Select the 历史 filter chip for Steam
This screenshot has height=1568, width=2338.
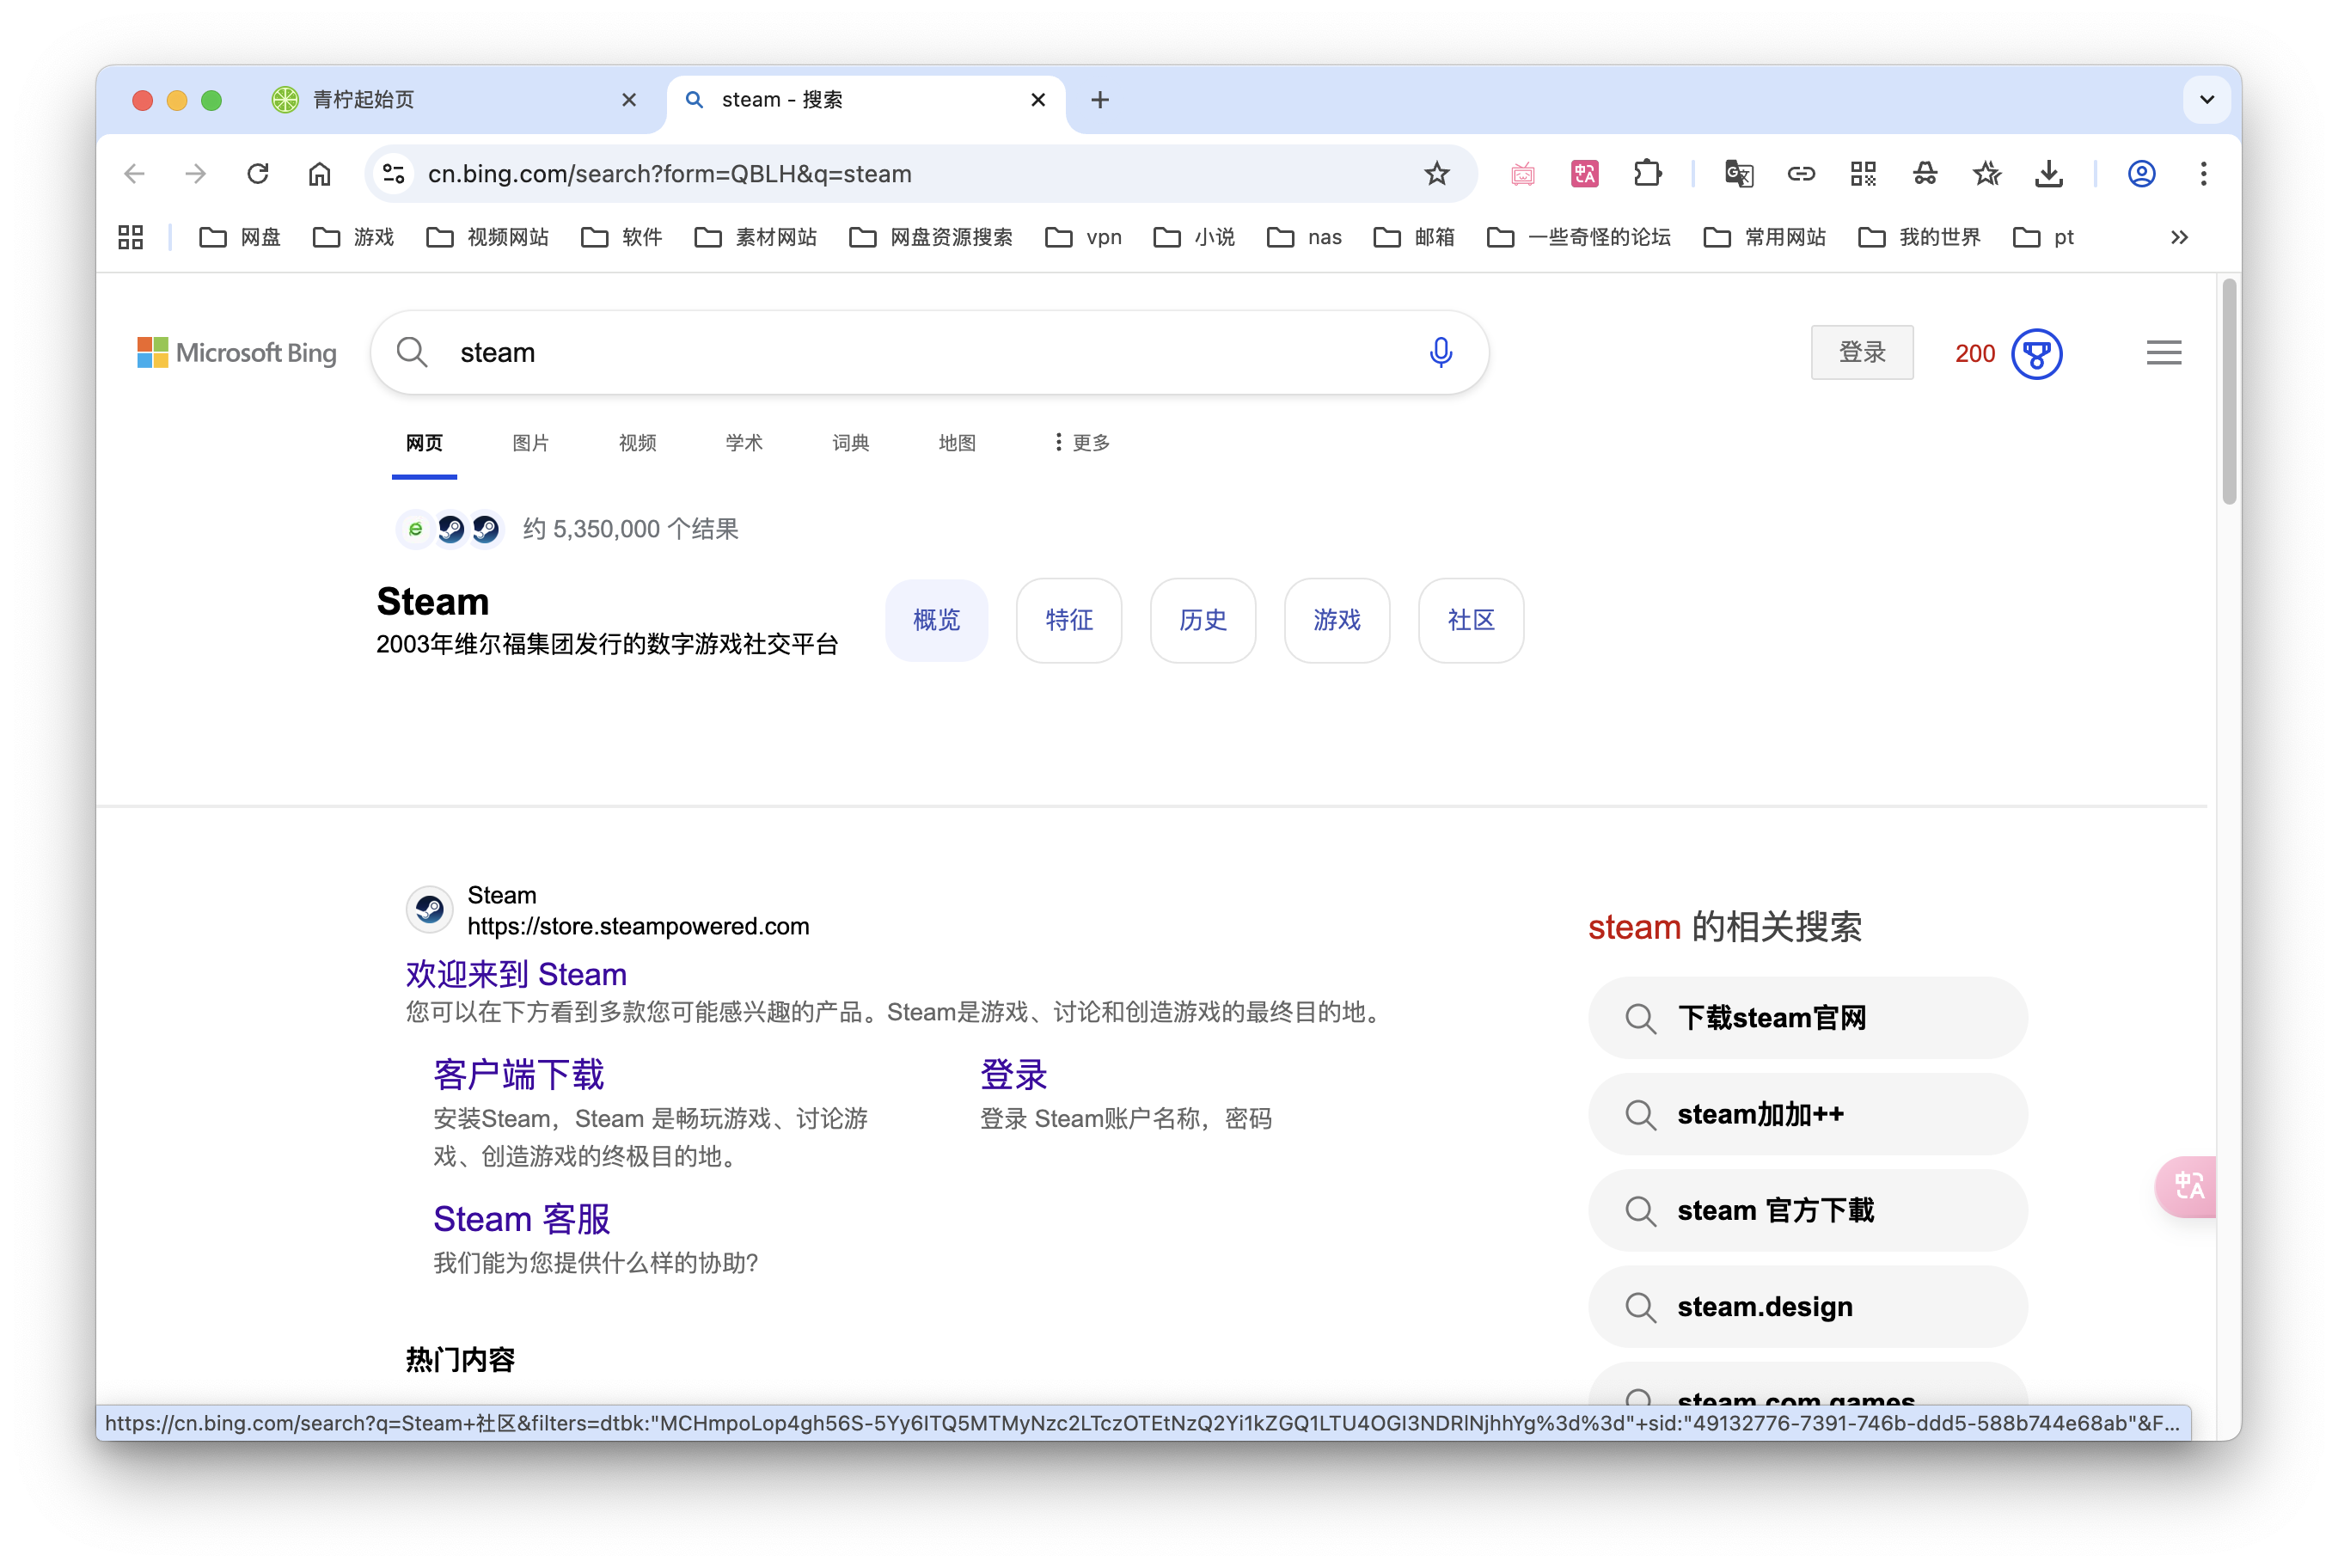pos(1203,620)
